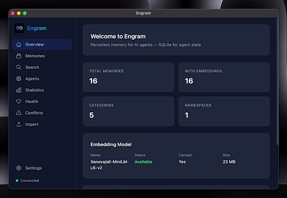The image size is (287, 198).
Task: Click the Search magnifier icon
Action: pos(19,67)
